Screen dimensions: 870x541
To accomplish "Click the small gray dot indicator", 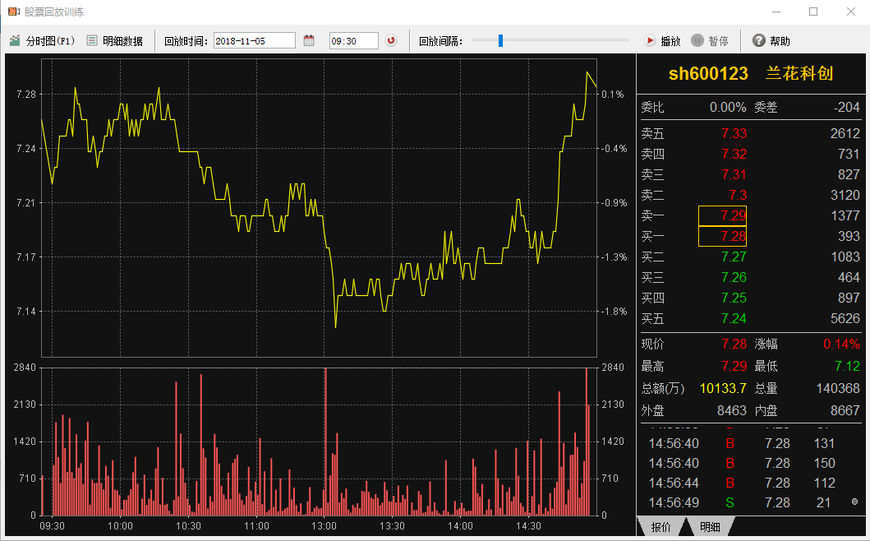I will tap(854, 502).
